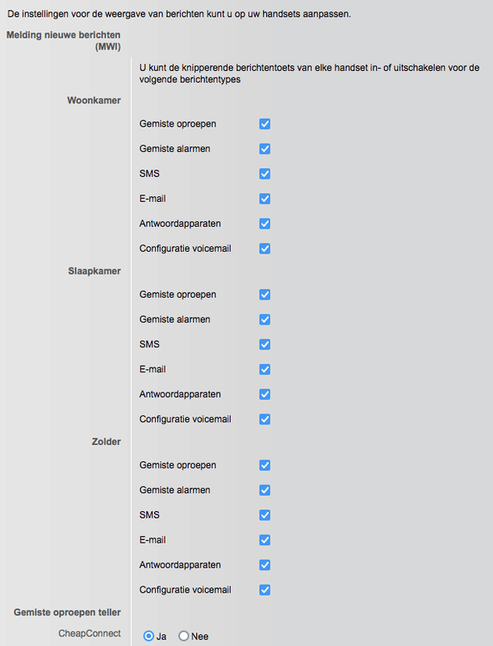493x646 pixels.
Task: Untick E-mail for the Woonkamer handset
Action: [265, 199]
